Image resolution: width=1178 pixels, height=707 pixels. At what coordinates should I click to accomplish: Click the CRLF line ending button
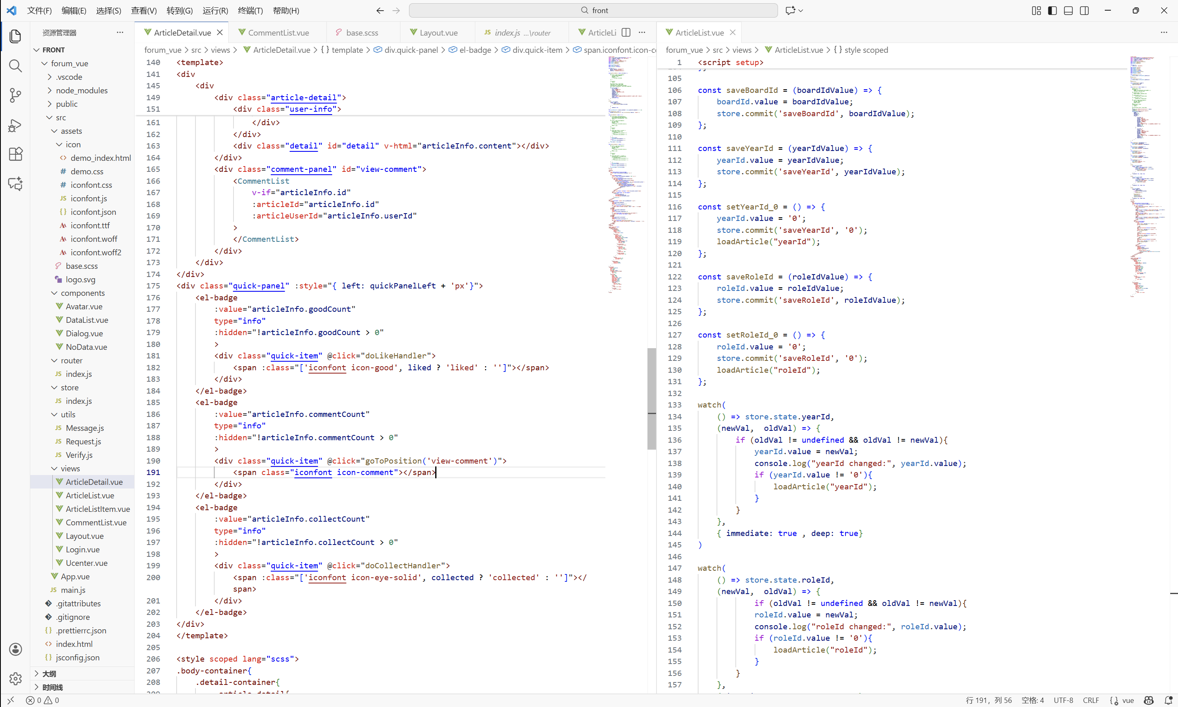coord(1090,700)
